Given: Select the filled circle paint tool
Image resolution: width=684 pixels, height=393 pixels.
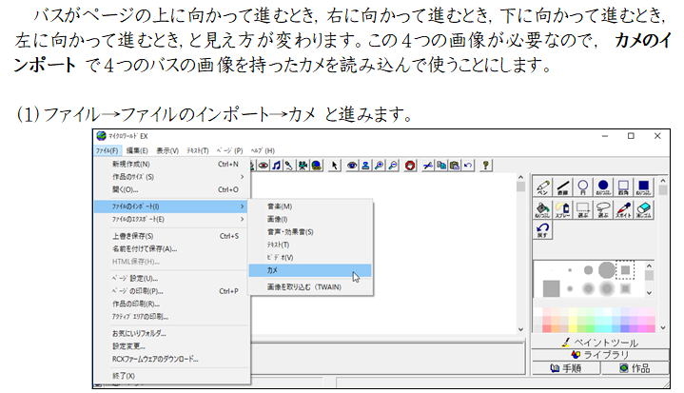Looking at the screenshot, I should tap(603, 187).
